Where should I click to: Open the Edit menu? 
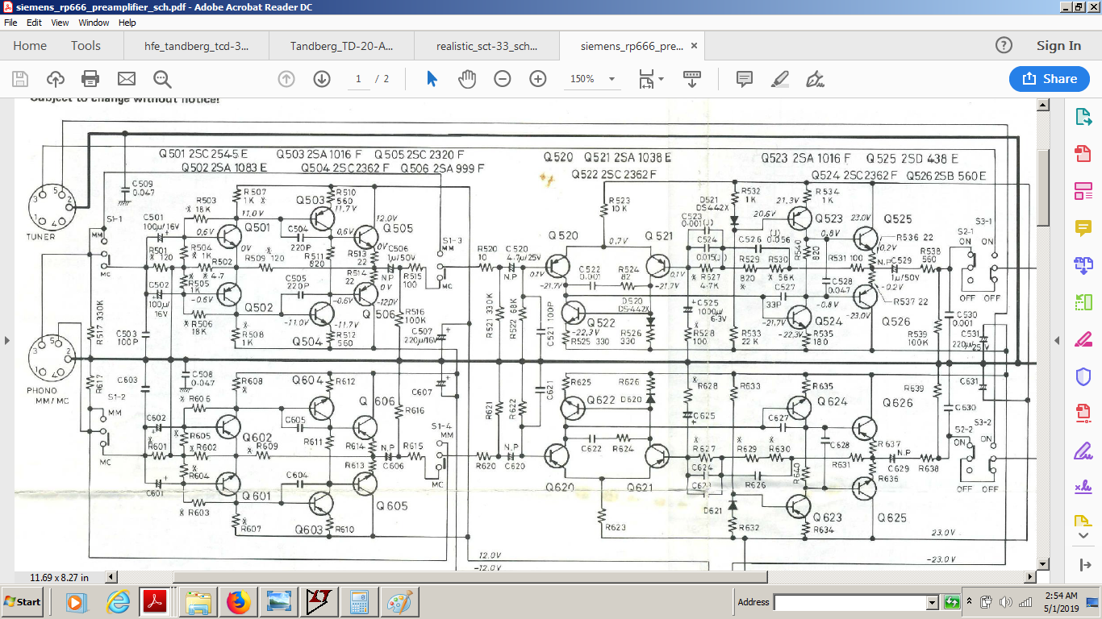[35, 23]
